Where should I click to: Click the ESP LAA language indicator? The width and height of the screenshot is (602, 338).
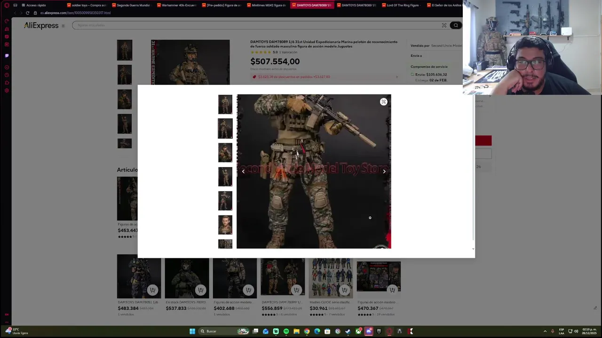click(x=562, y=331)
